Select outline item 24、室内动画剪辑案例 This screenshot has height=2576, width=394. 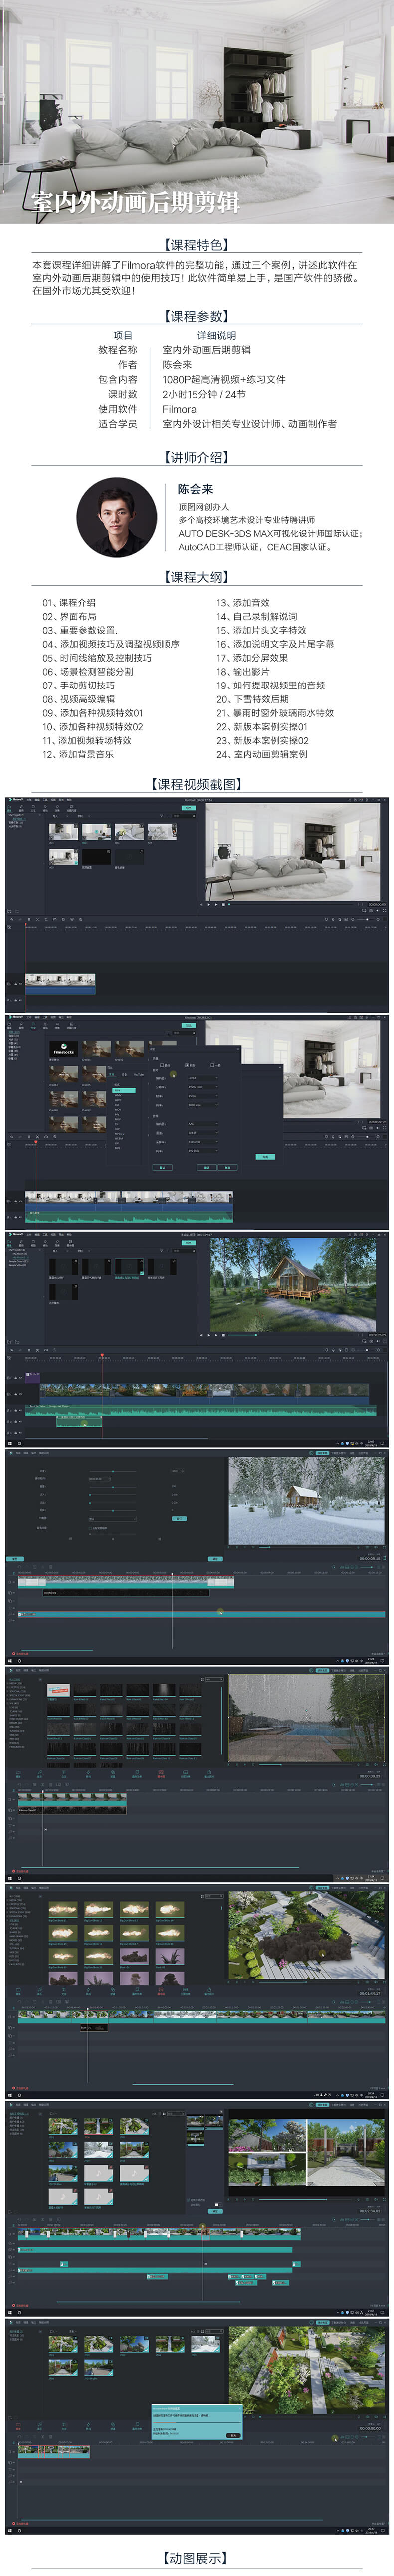pyautogui.click(x=262, y=754)
